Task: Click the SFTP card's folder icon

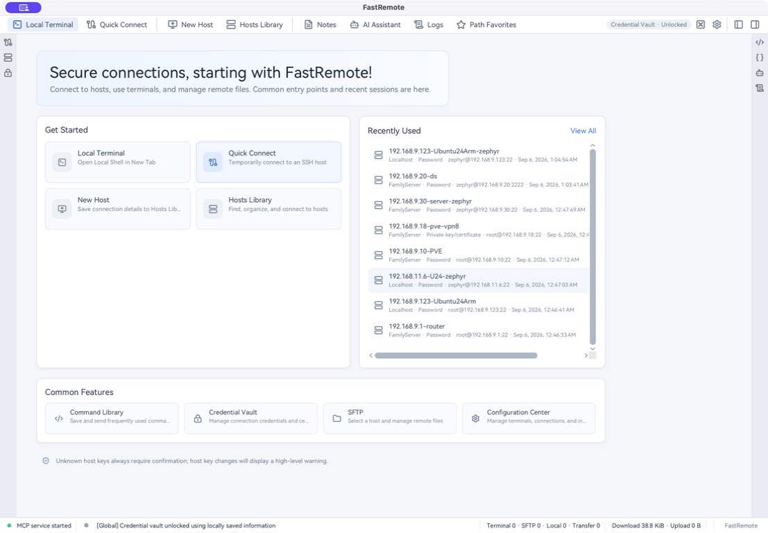Action: tap(337, 418)
